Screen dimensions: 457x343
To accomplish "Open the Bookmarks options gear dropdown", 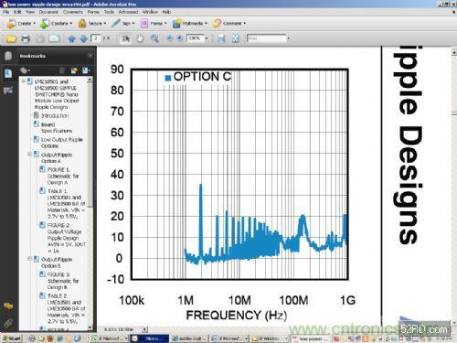I will [25, 70].
